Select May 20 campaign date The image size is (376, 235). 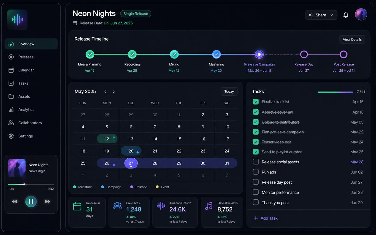click(131, 151)
